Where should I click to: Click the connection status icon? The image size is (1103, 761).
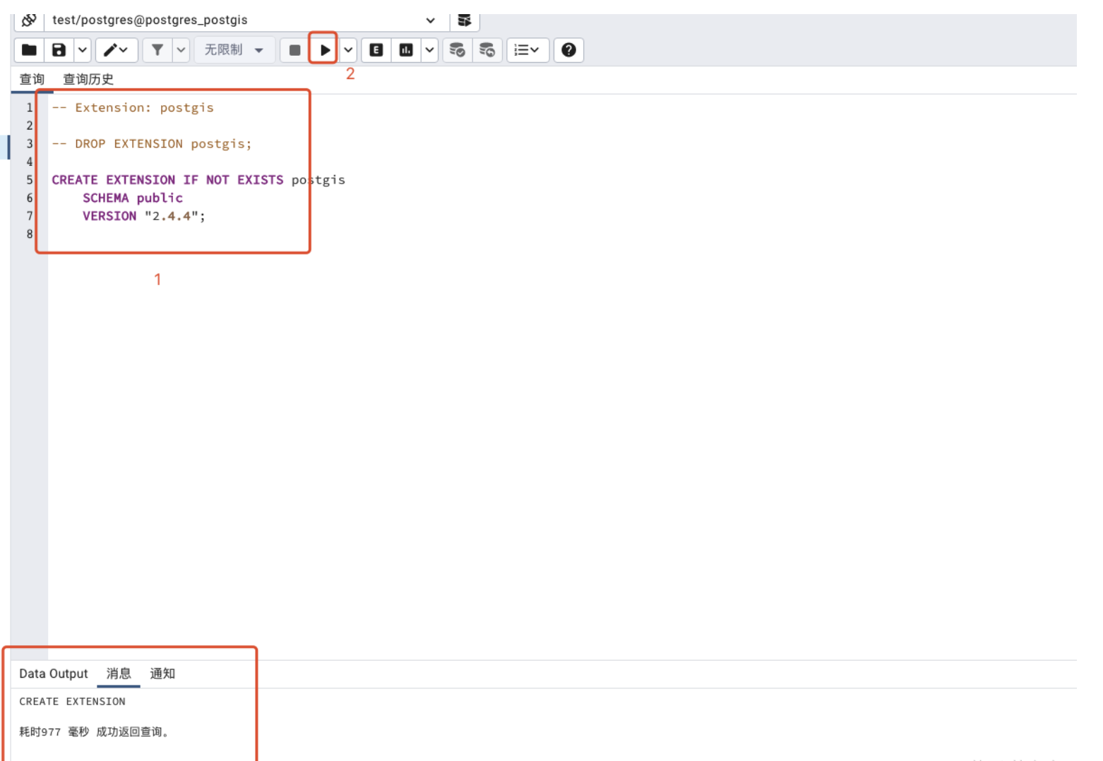(29, 20)
